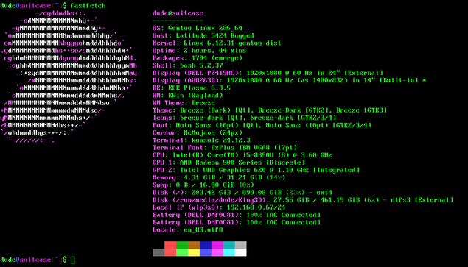The height and width of the screenshot is (267, 468).
Task: Click the dark navy blue color block
Action: (206, 245)
